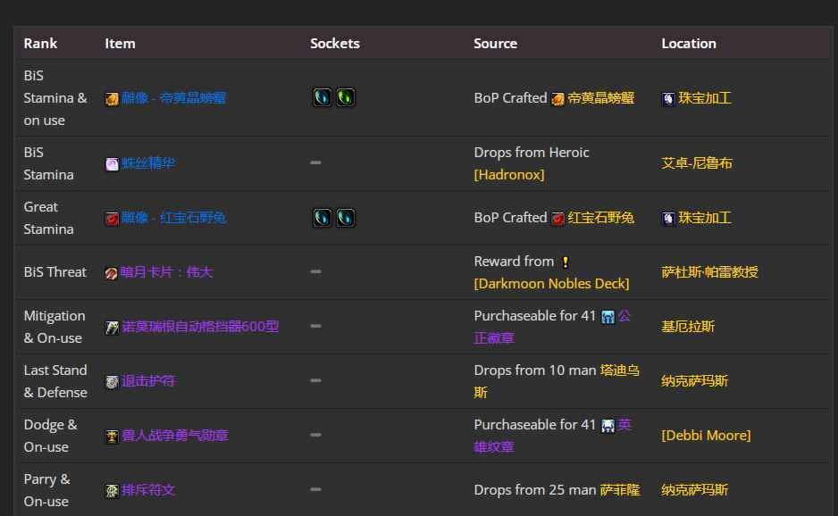Click the 兽人战争勇气勋章 item icon
The height and width of the screenshot is (516, 838).
point(112,437)
